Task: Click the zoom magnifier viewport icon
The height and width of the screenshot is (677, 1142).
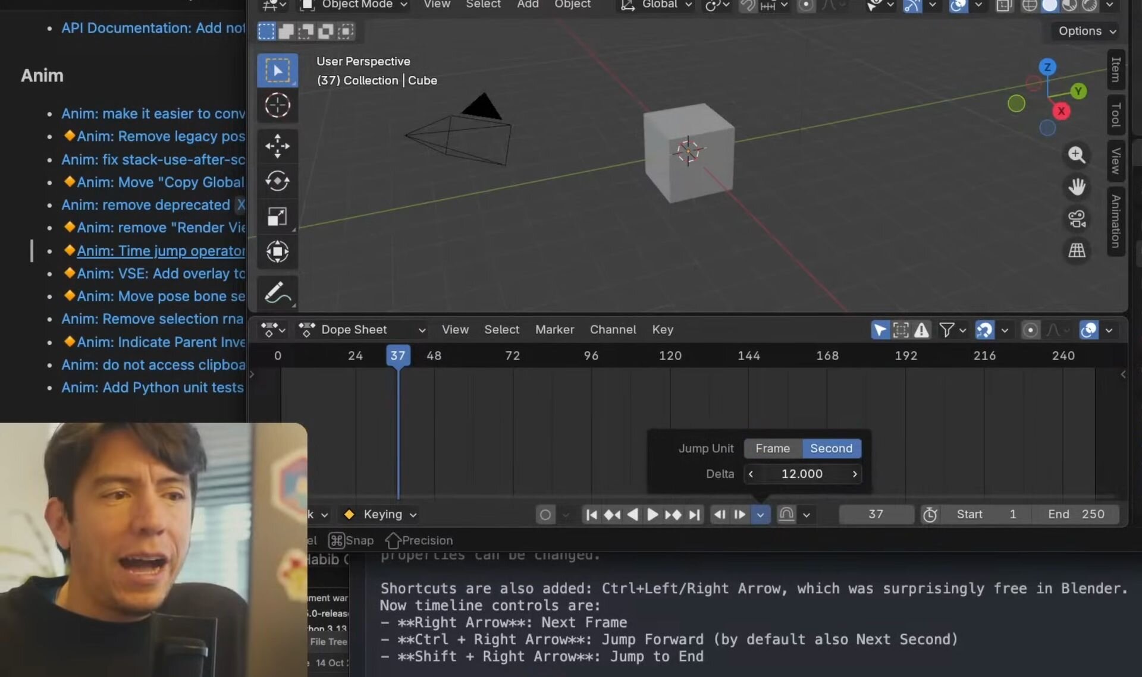Action: 1077,155
